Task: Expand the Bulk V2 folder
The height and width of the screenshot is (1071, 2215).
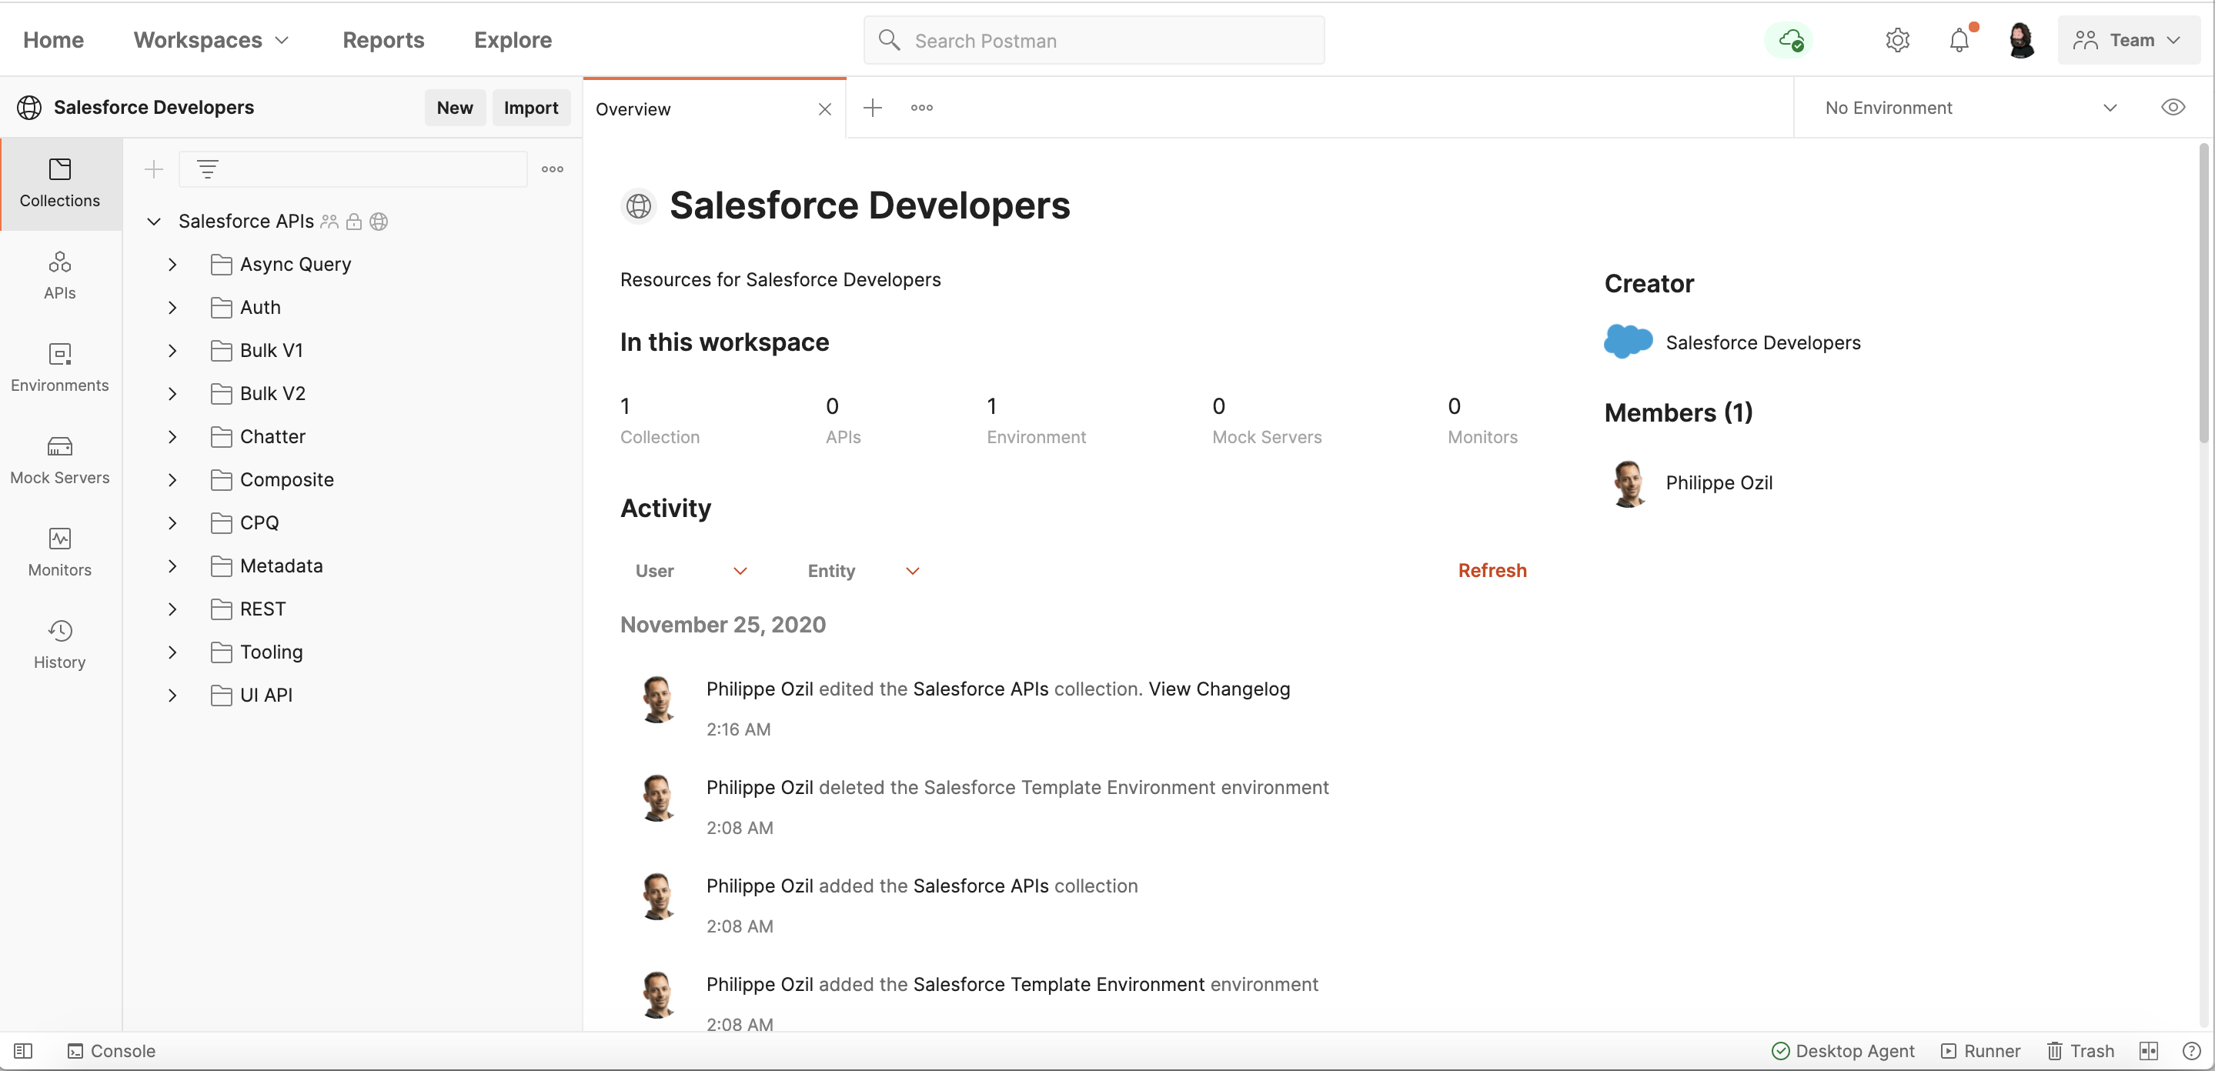Action: coord(172,394)
